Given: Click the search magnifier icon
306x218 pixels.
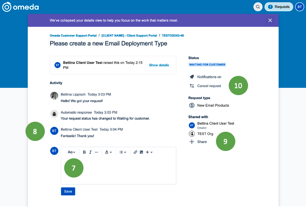Looking at the screenshot, I should pos(258,7).
